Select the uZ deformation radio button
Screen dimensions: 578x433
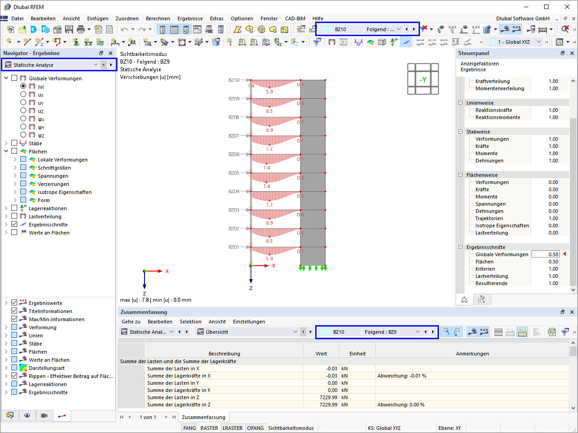(x=23, y=111)
